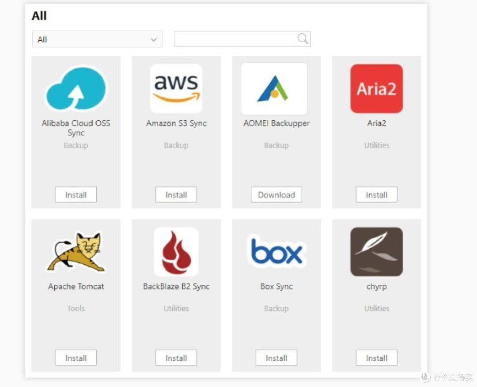Click the Apache Tomcat cat icon
477x387 pixels.
point(76,252)
